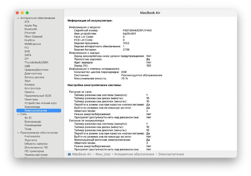Select Хранилище in the sidebar
The image size is (251, 176).
pyautogui.click(x=32, y=107)
